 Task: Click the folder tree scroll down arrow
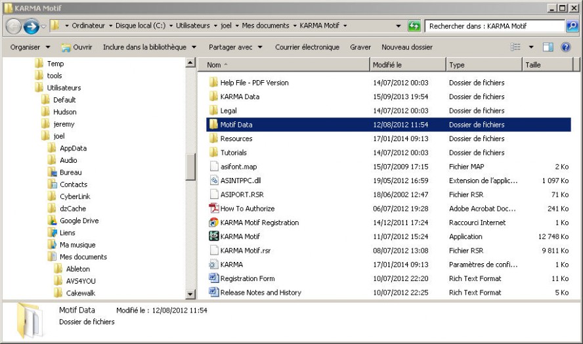(x=191, y=295)
